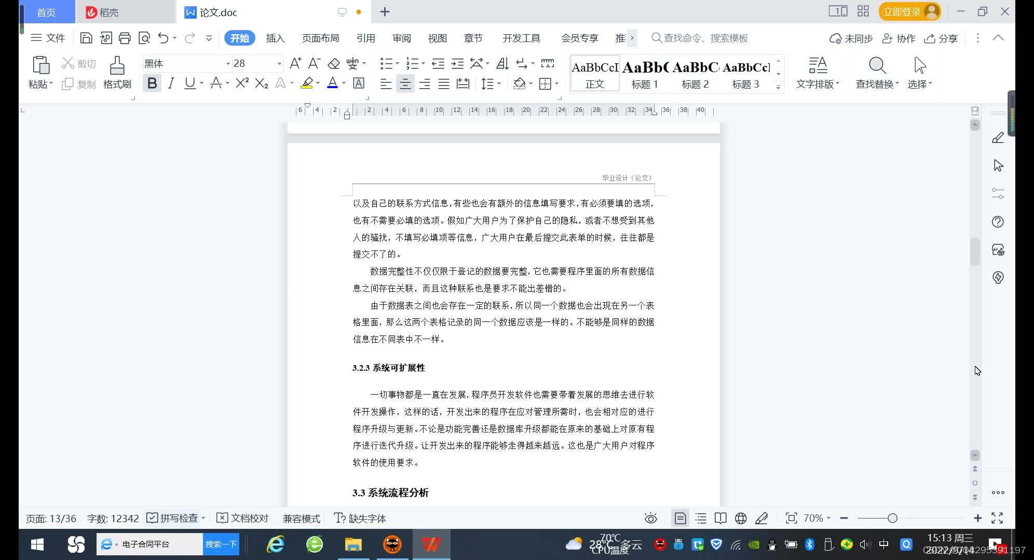Click the character border (A in box) icon

tap(359, 83)
